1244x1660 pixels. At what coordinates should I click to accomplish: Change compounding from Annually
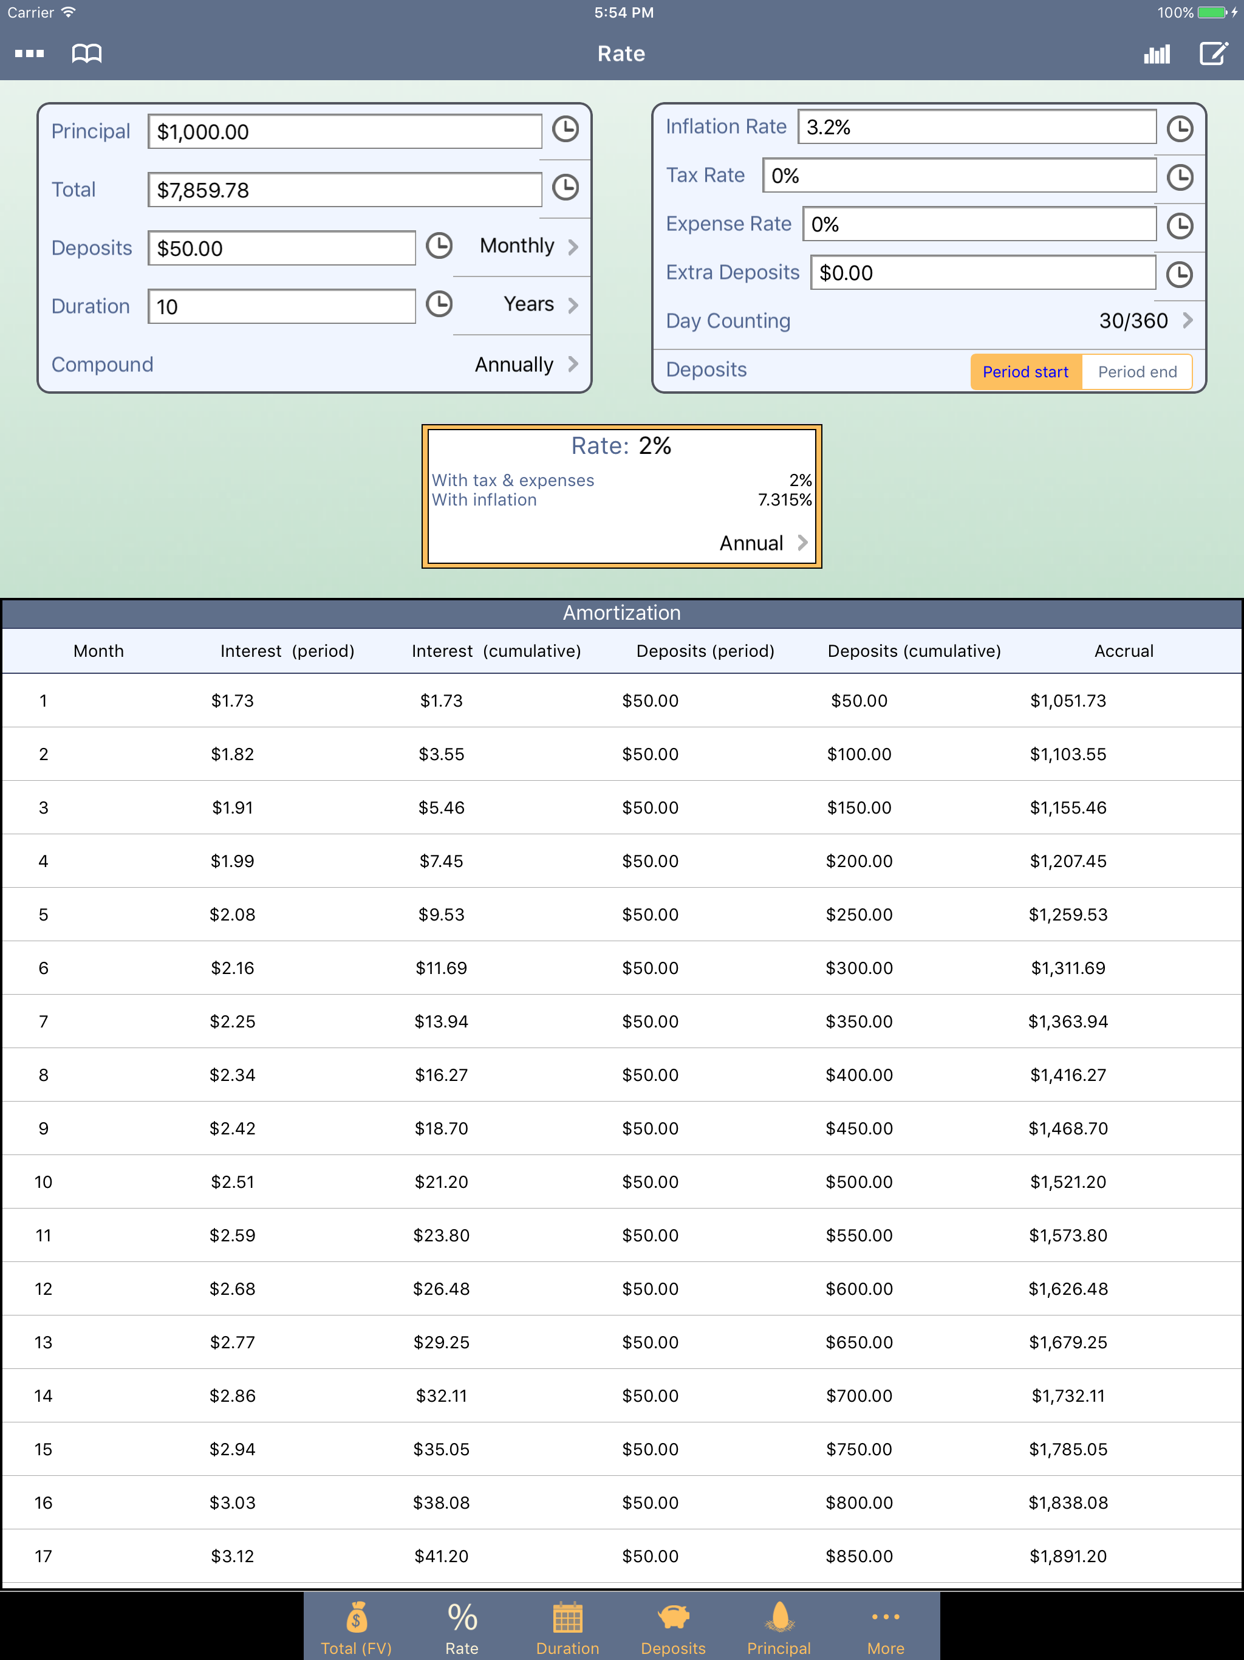(526, 365)
